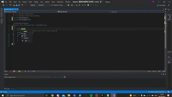Click the SPC spaces indicator
The width and height of the screenshot is (172, 97).
[159, 71]
